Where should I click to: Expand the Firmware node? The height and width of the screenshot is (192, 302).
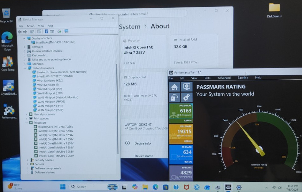(25, 47)
